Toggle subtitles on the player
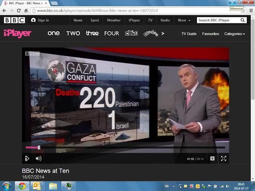 (x=212, y=158)
